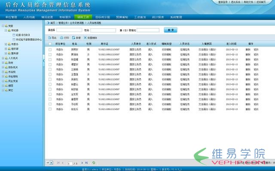The width and height of the screenshot is (275, 171).
Task: Go to first page with pagination icon
Action: tap(58, 163)
